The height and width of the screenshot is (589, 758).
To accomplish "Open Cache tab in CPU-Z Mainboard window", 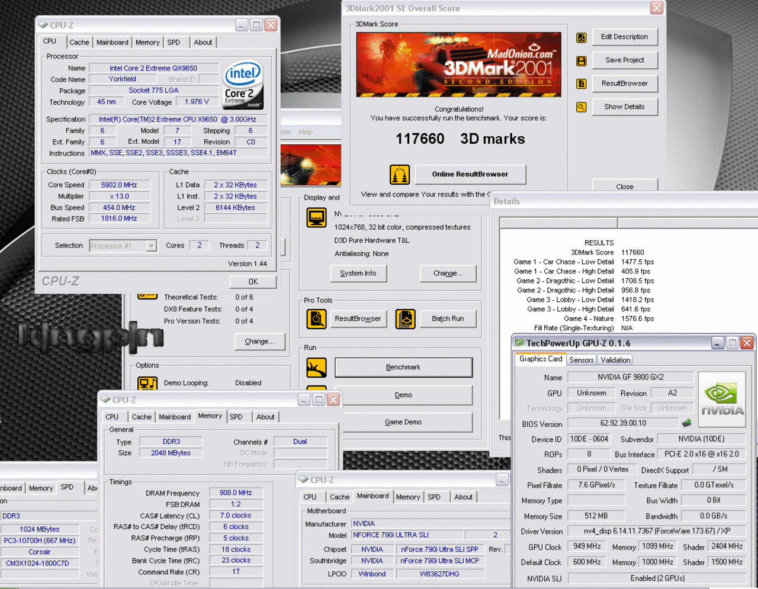I will (340, 497).
